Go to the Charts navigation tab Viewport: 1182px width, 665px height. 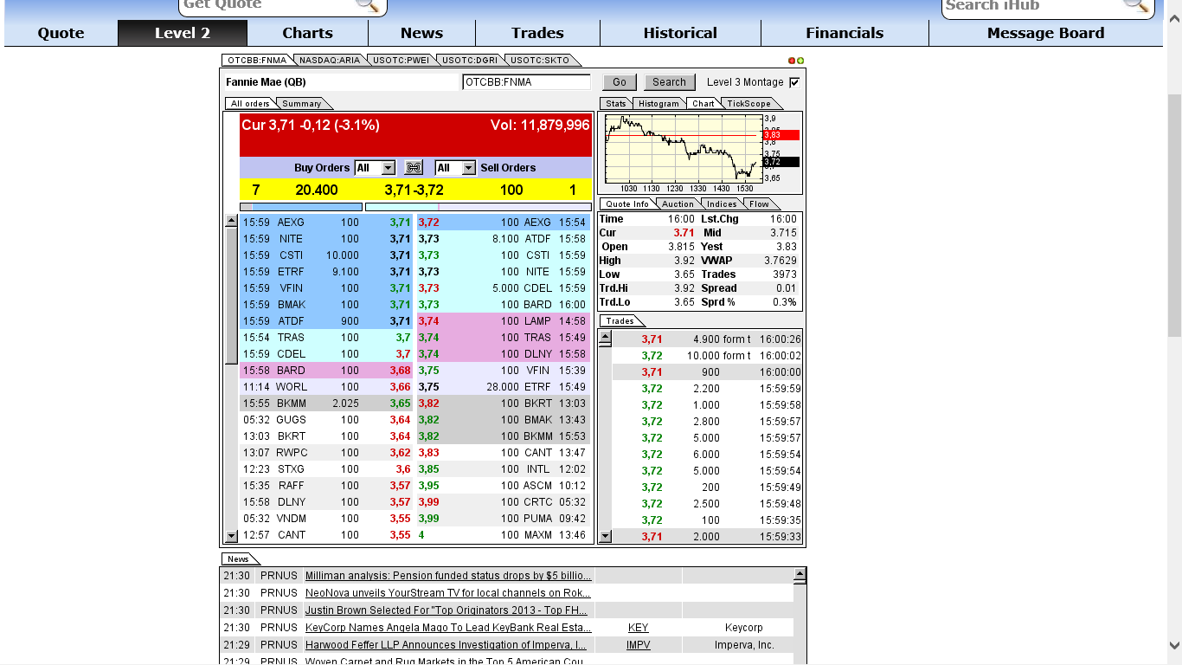[307, 33]
